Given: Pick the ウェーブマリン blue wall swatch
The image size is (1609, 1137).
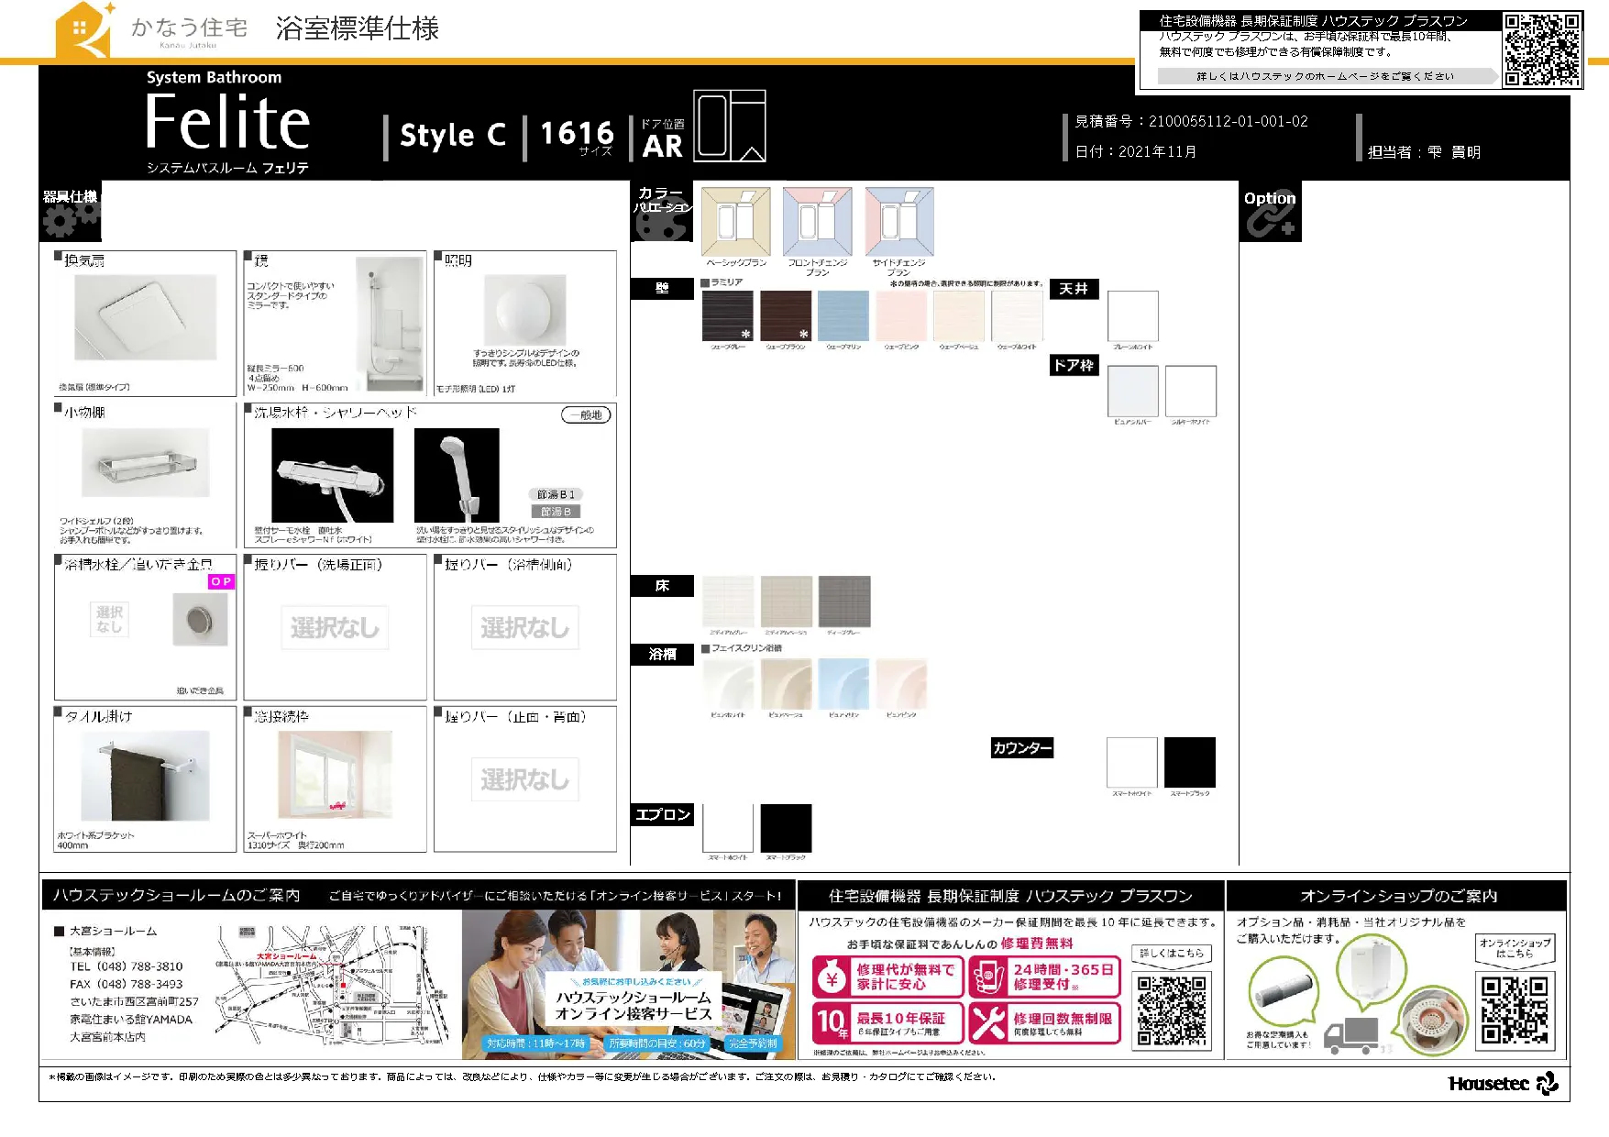Looking at the screenshot, I should 843,316.
